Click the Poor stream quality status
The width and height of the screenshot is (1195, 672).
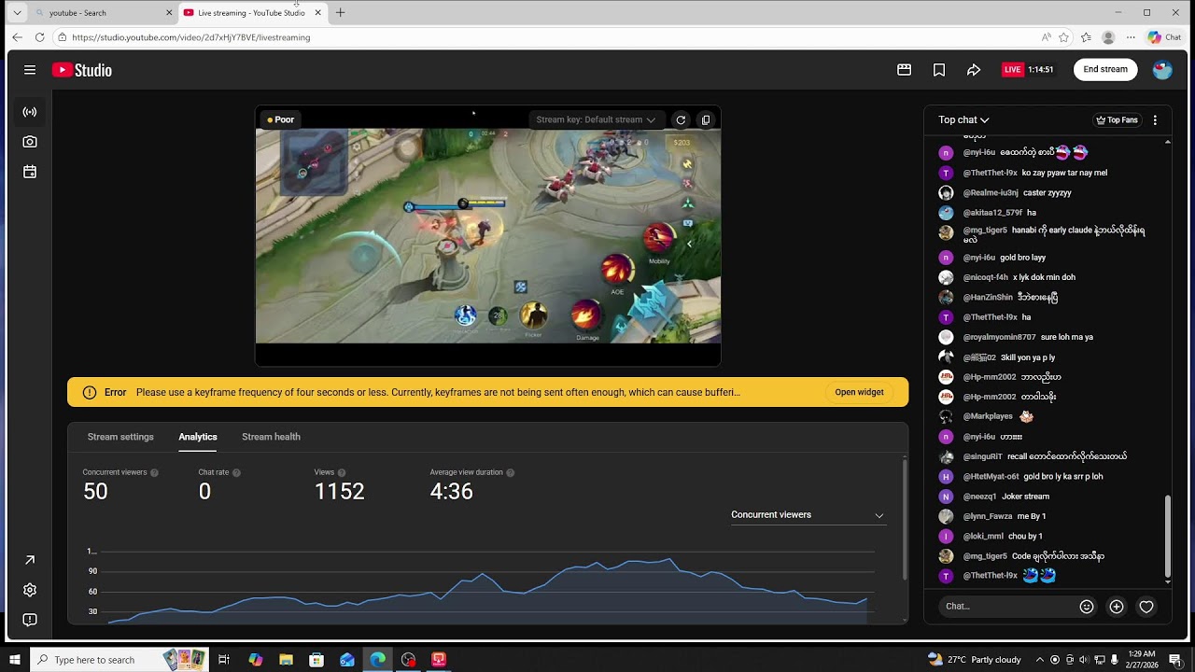pyautogui.click(x=280, y=119)
